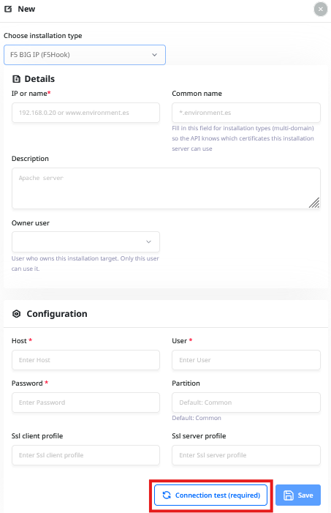Click inside the Description text area
Viewport: 331px width, 513px height.
coord(166,189)
